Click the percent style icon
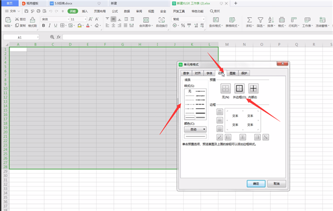333x211 pixels. [183, 26]
